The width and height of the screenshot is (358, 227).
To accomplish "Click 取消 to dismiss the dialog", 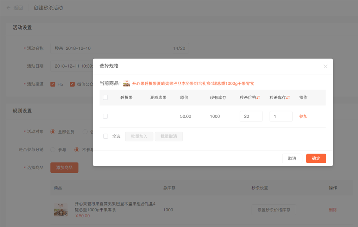I will coord(292,159).
